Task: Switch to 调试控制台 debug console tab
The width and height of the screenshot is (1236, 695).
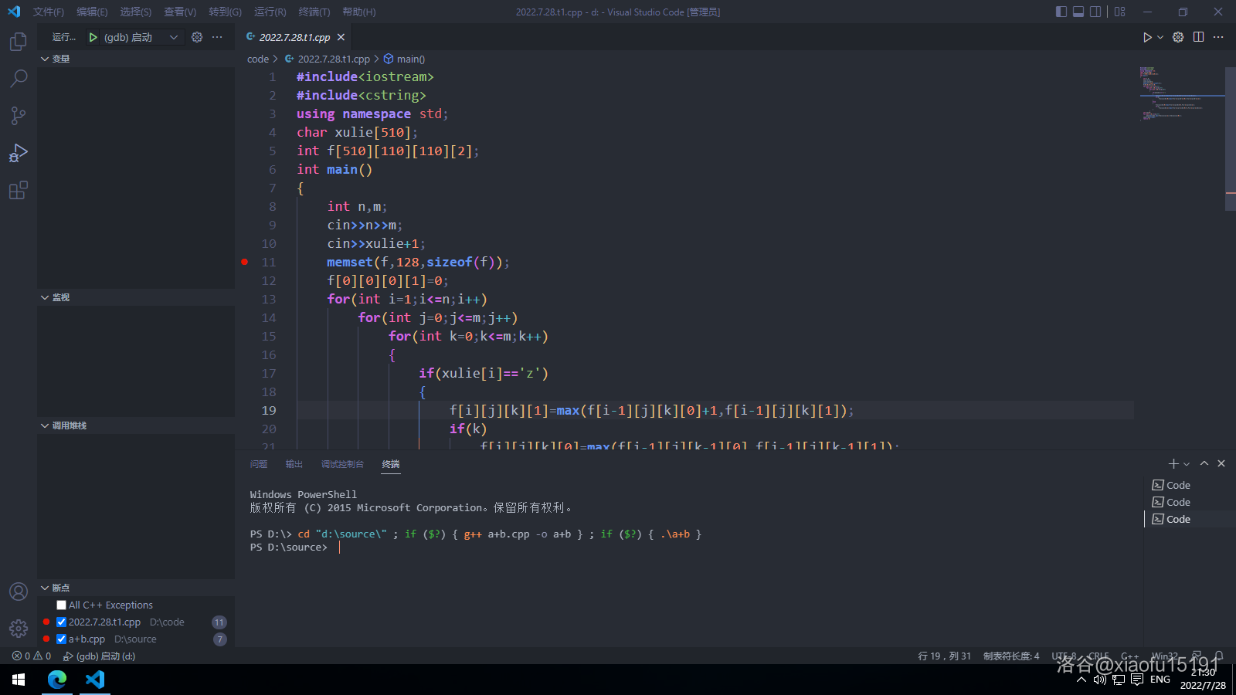Action: pyautogui.click(x=342, y=464)
